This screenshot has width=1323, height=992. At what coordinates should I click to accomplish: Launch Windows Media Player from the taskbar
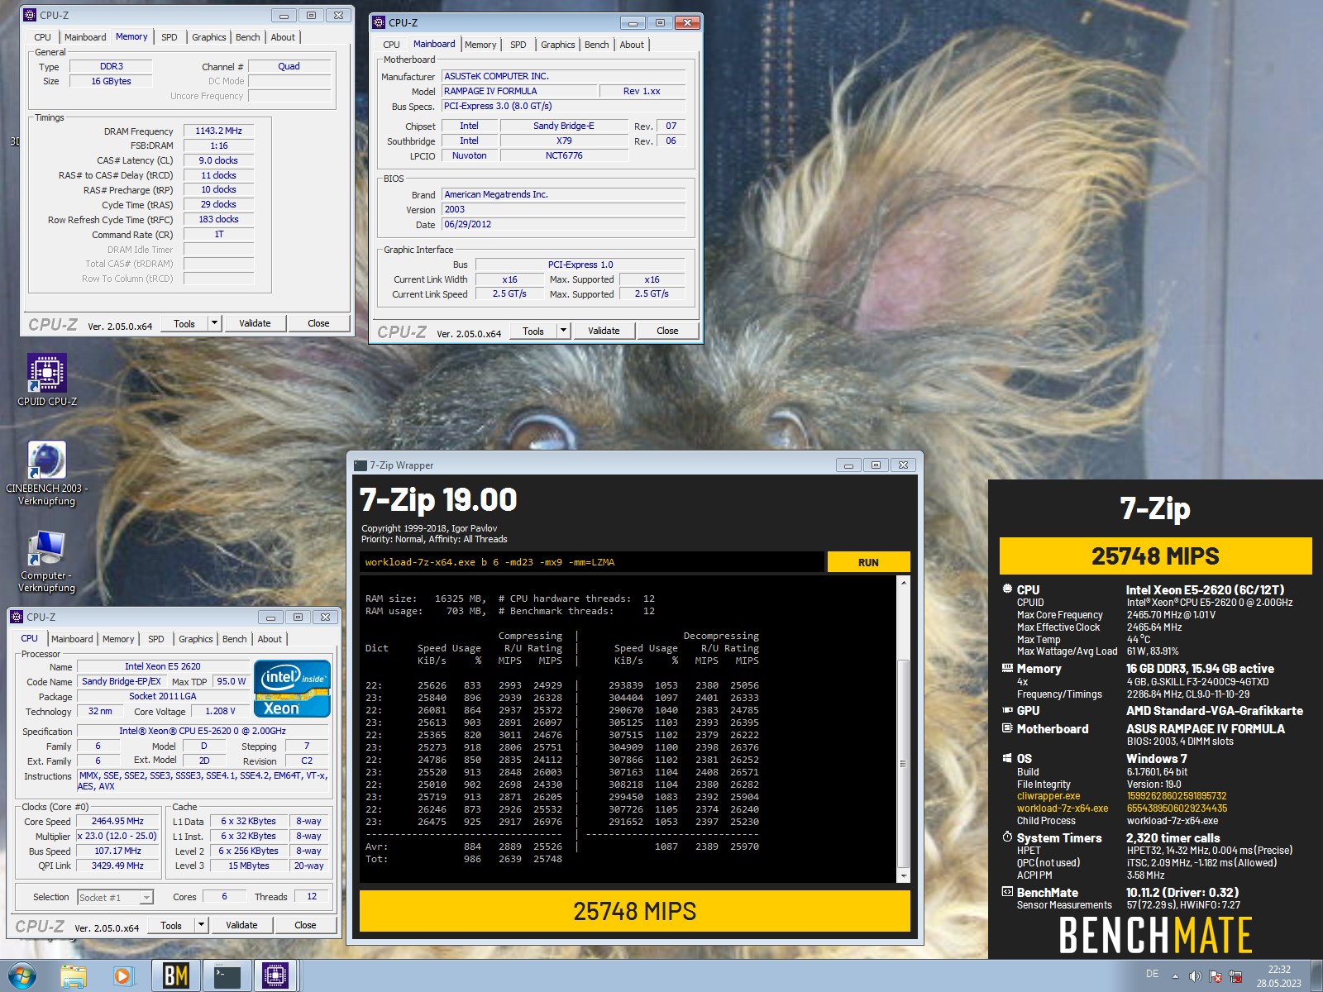pos(123,976)
